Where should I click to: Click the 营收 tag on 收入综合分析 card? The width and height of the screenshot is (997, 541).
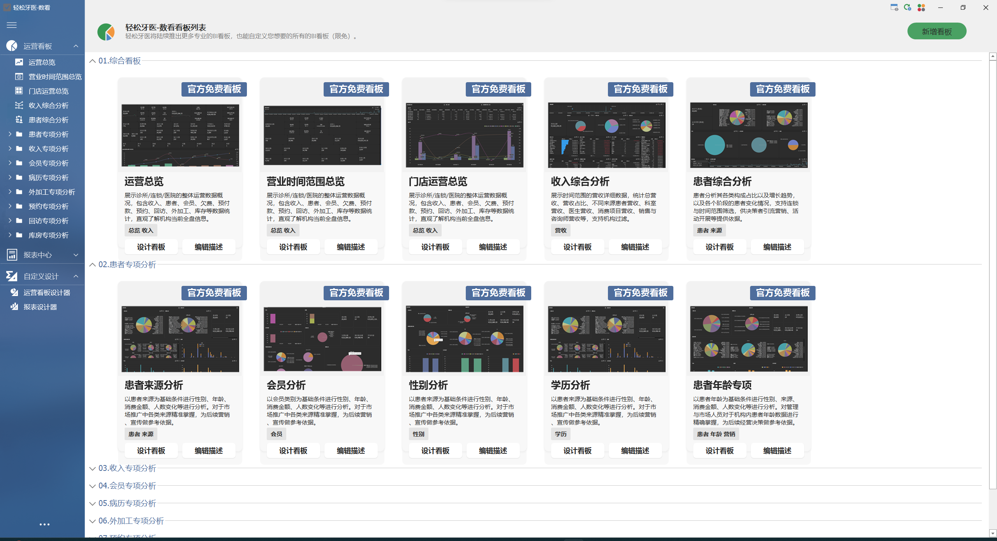pos(561,230)
